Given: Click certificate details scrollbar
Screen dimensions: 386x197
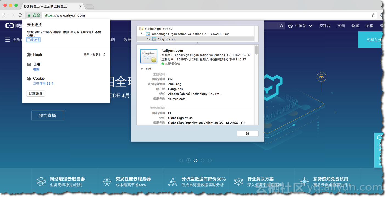Looking at the screenshot, I should click(x=257, y=50).
